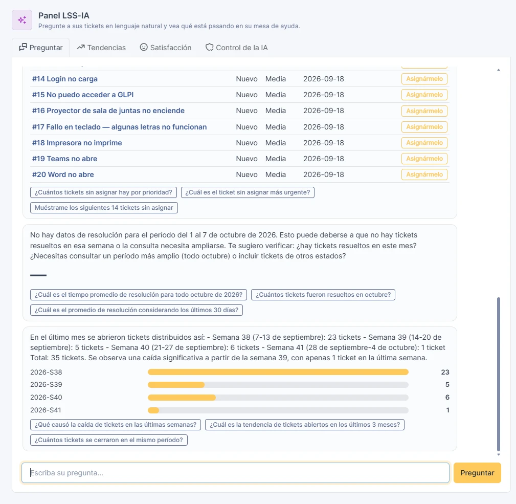516x504 pixels.
Task: Click the Nuevo status in ticket #20 row
Action: click(247, 174)
